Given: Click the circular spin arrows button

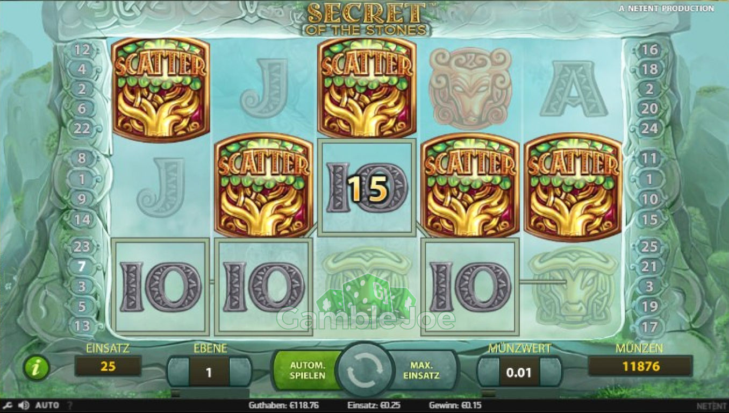Looking at the screenshot, I should [x=364, y=370].
